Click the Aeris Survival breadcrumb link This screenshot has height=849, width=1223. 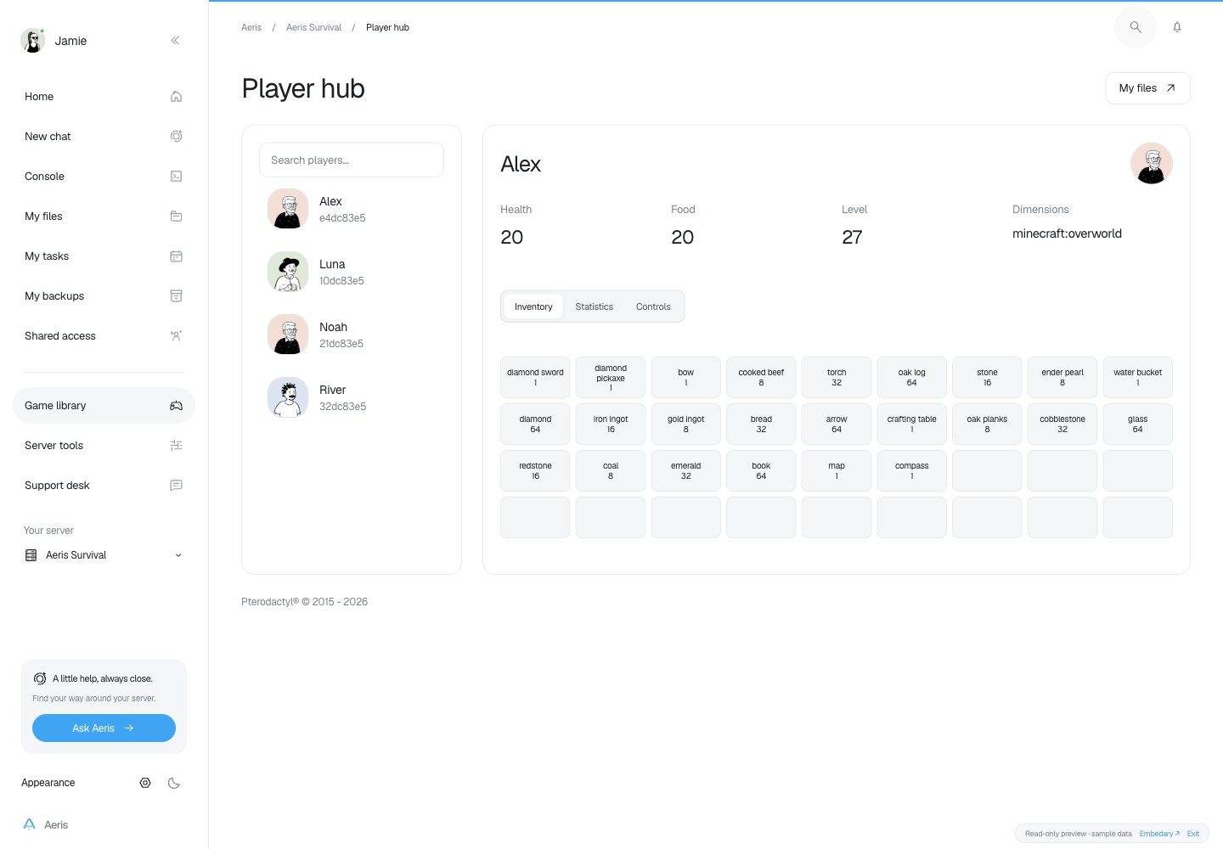[x=313, y=27]
